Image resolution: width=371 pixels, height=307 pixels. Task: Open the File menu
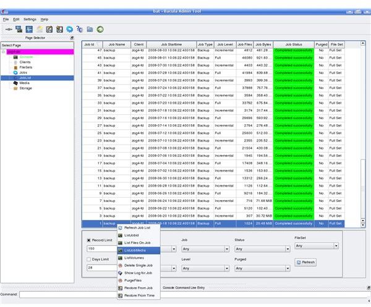pos(6,19)
